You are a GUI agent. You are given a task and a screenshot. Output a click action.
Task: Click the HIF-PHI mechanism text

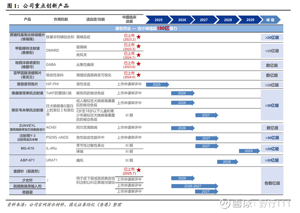click(x=52, y=84)
